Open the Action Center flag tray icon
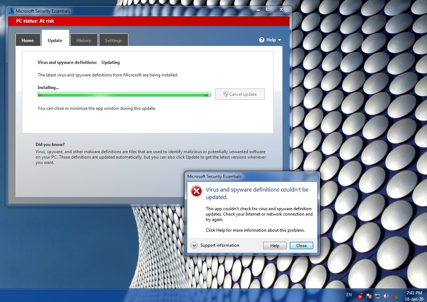 tap(369, 296)
